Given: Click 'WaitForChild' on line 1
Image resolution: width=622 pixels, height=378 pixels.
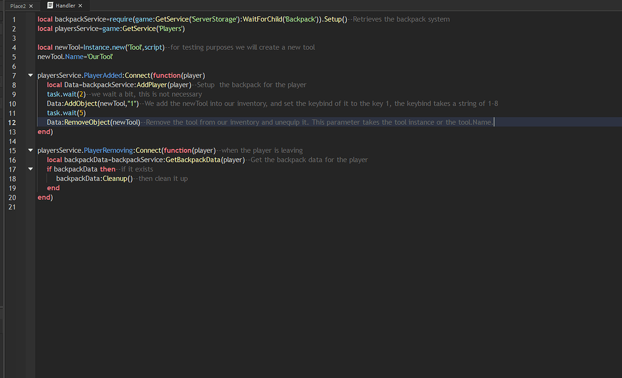Looking at the screenshot, I should tap(262, 19).
